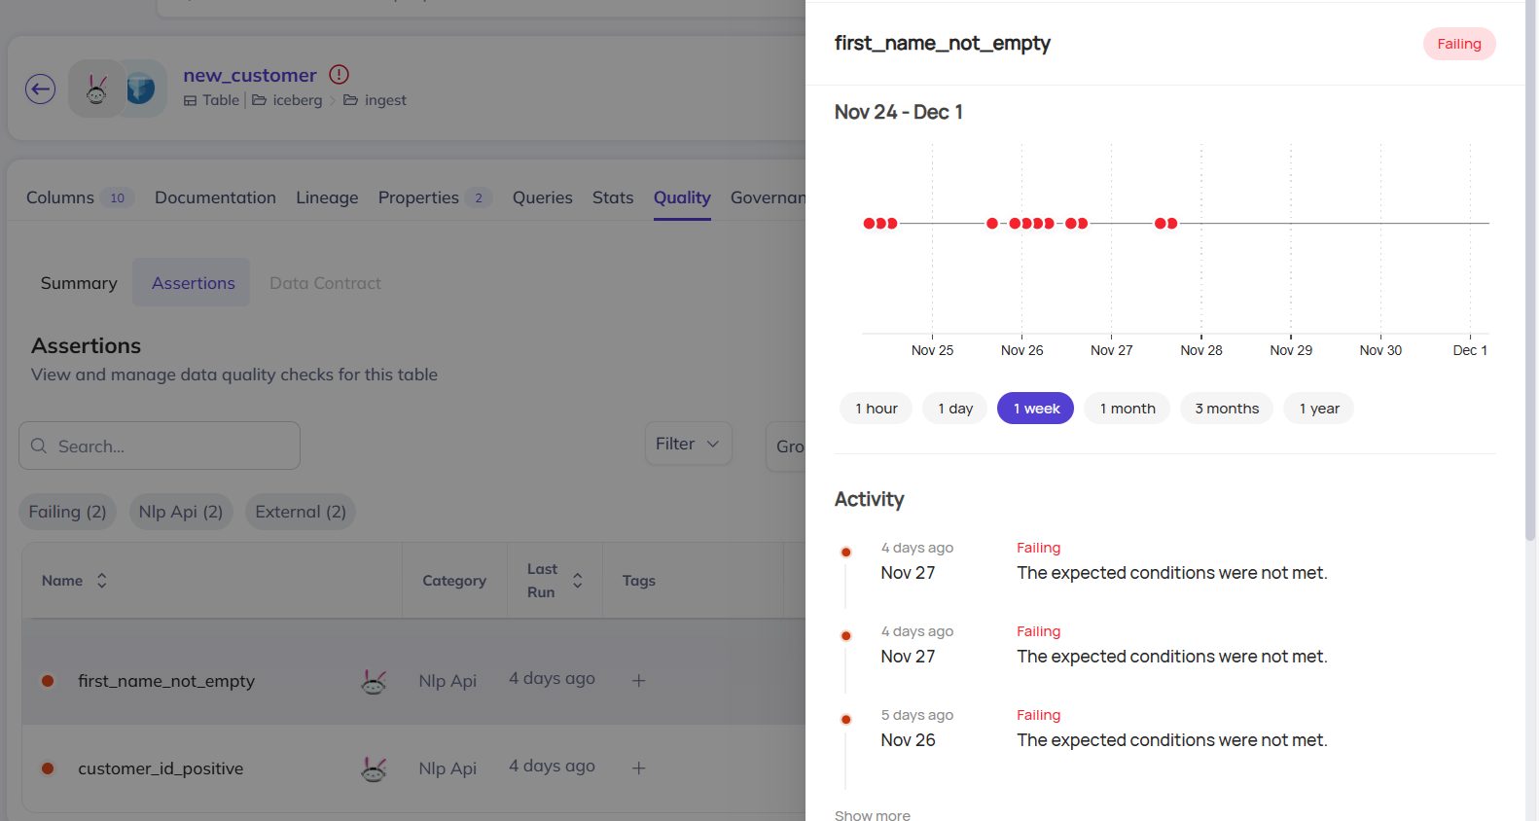Sort assertions by Last Run arrows

[x=577, y=581]
